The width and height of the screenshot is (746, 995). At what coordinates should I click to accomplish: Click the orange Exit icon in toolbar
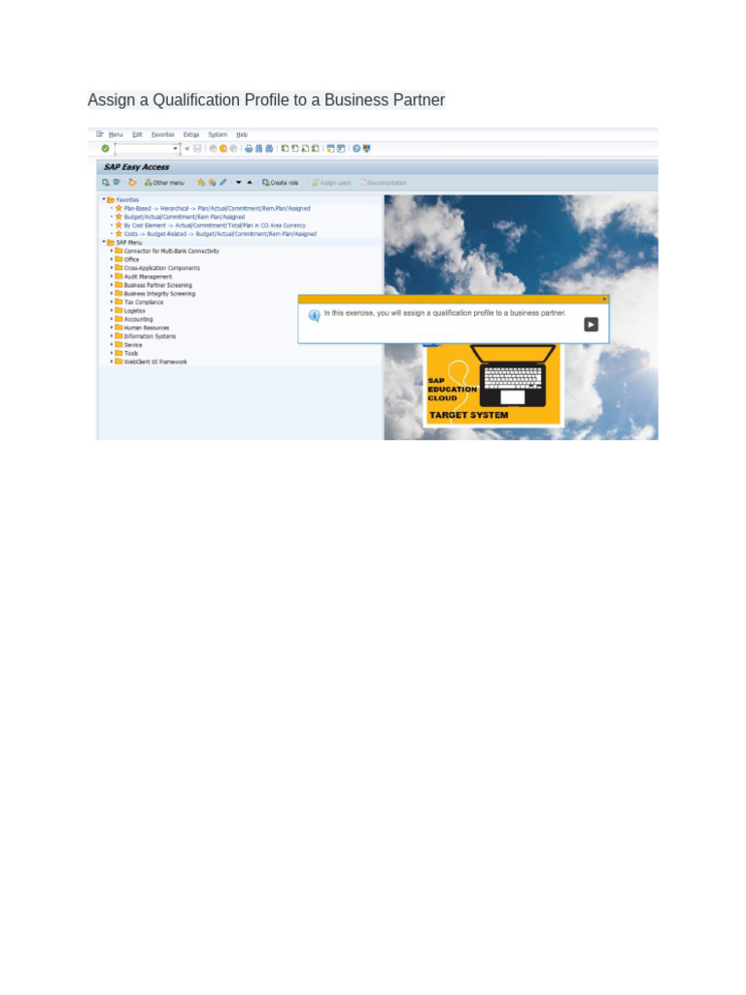coord(223,149)
